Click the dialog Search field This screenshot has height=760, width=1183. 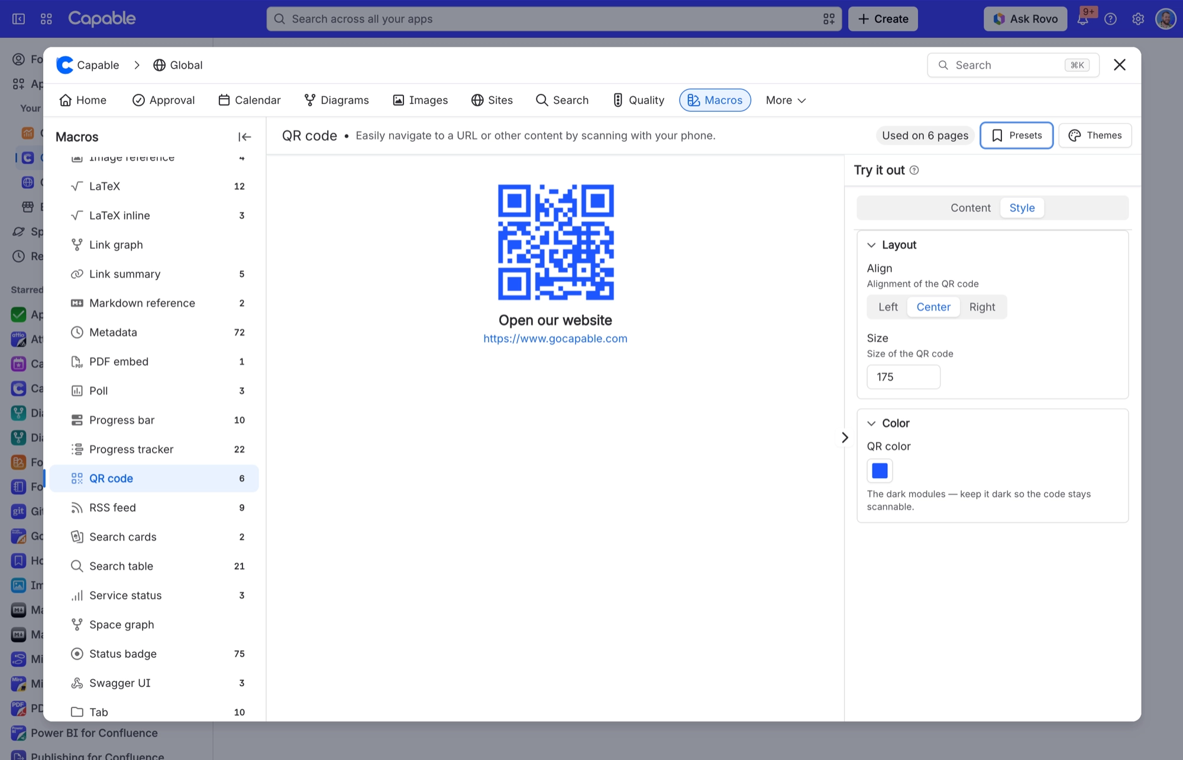(1013, 65)
